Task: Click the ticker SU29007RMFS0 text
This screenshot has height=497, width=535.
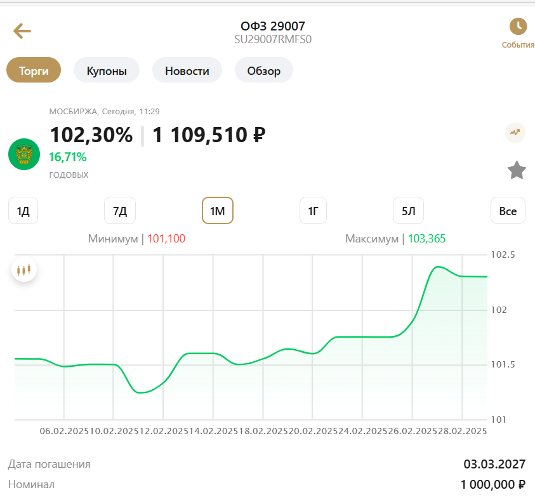Action: click(x=273, y=39)
